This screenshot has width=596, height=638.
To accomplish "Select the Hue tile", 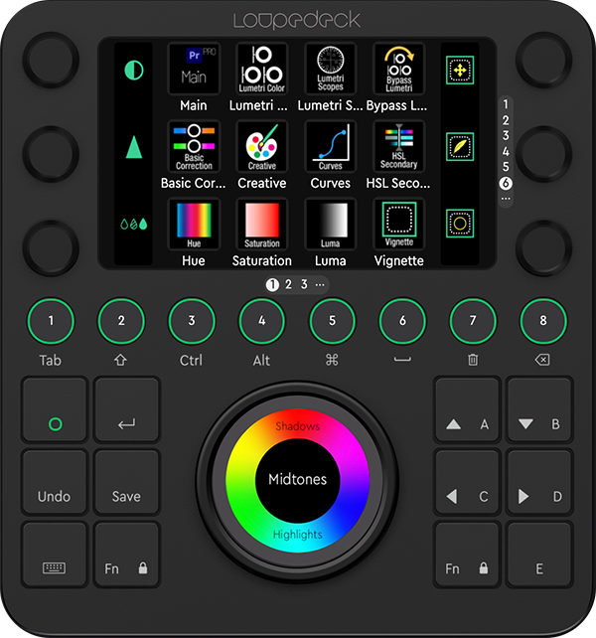I will click(194, 225).
